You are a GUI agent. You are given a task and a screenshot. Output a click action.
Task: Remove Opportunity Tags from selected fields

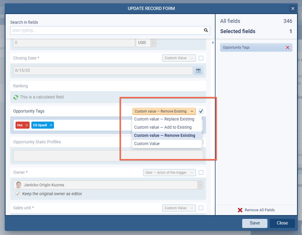[287, 47]
